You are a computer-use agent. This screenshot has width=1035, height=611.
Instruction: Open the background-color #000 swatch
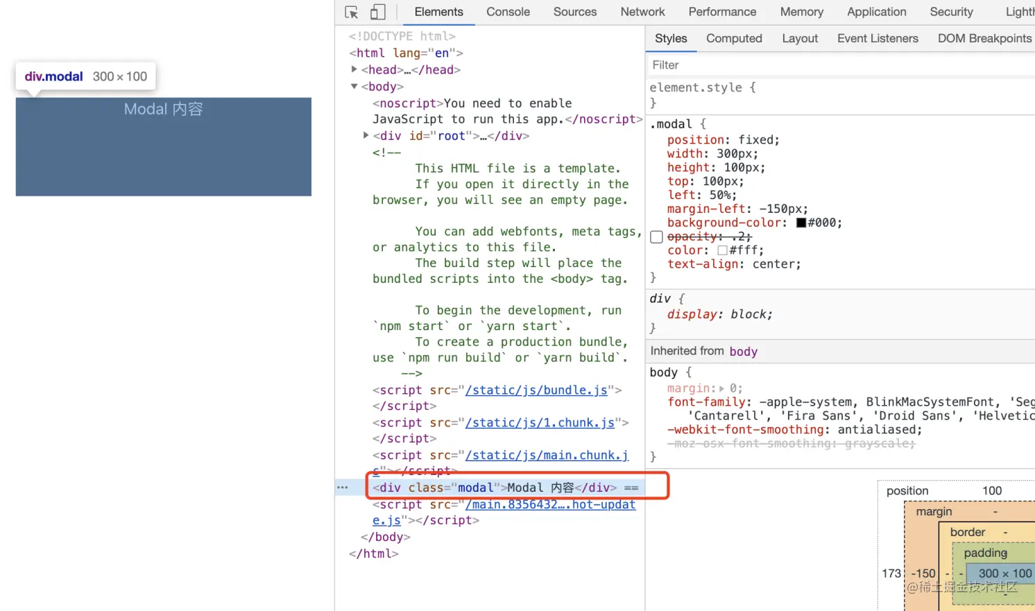click(x=801, y=223)
